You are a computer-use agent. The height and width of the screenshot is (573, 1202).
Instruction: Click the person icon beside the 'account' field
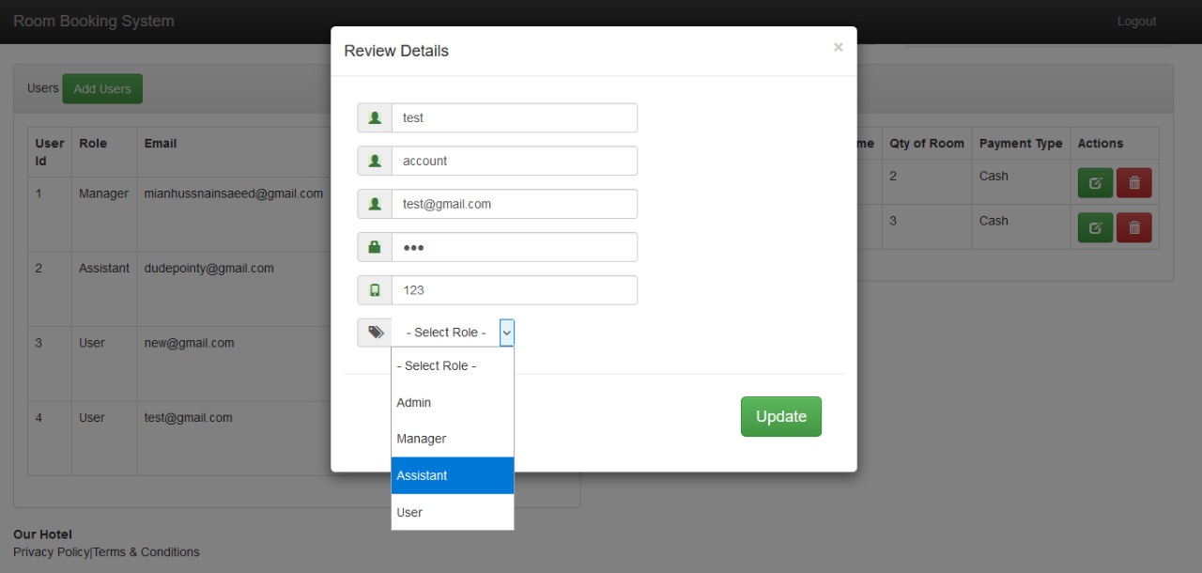click(x=375, y=162)
